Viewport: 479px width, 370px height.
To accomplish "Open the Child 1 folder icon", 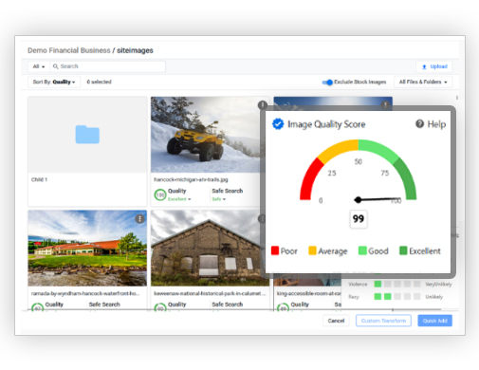I will tap(87, 135).
